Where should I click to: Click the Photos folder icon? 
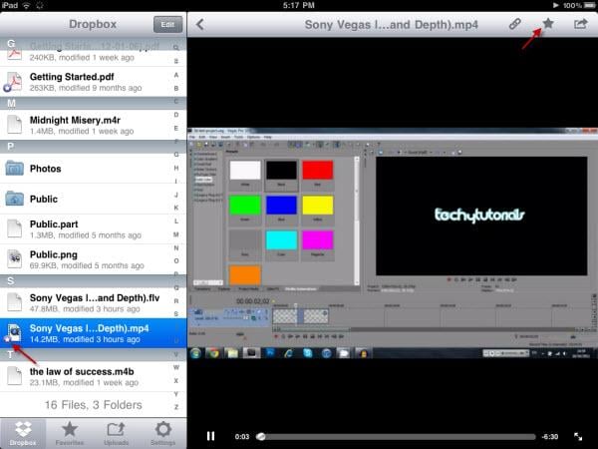15,168
